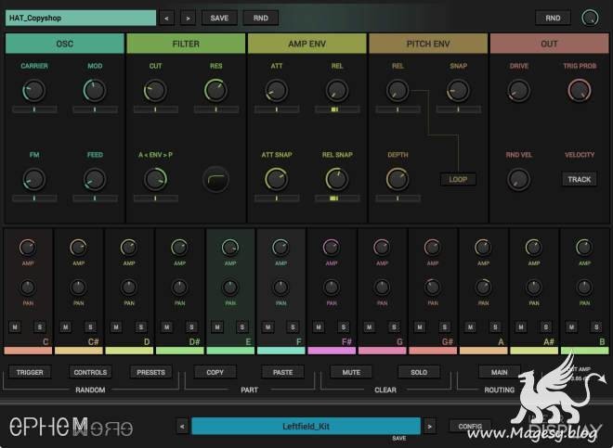The image size is (613, 448).
Task: Open the HAT_Copyshop preset name field
Action: pos(81,18)
